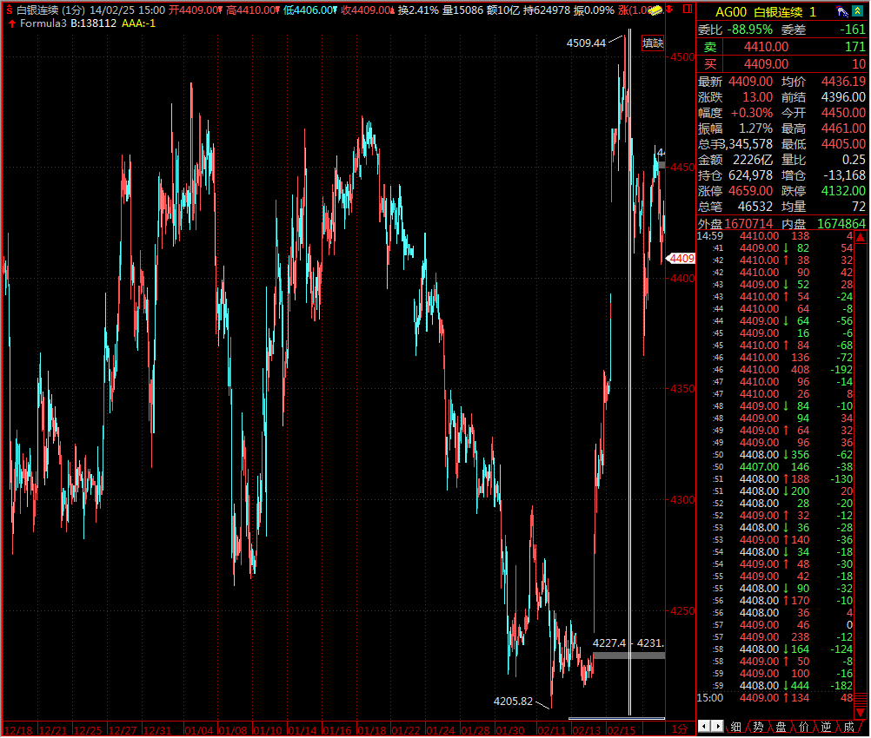Click the 均价 4436.19 value

click(843, 82)
